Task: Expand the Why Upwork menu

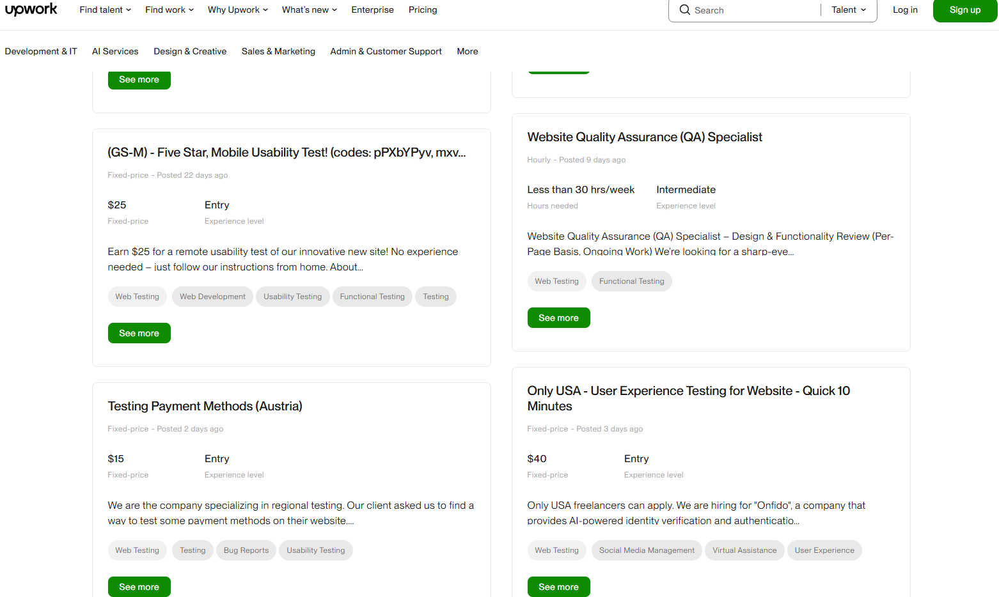Action: click(x=237, y=10)
